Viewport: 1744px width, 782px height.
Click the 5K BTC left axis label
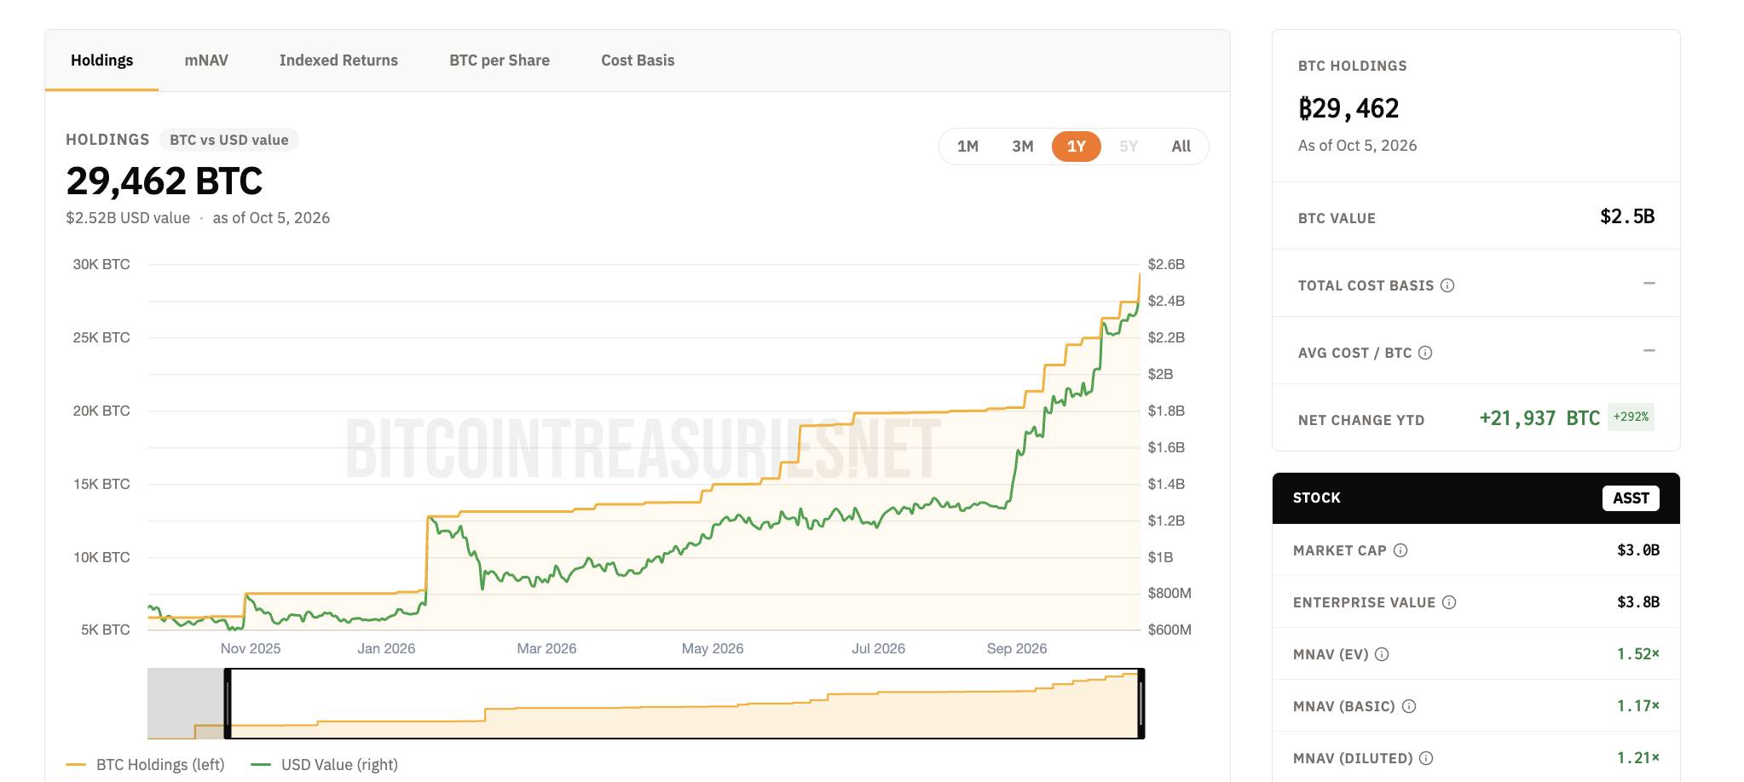tap(106, 630)
